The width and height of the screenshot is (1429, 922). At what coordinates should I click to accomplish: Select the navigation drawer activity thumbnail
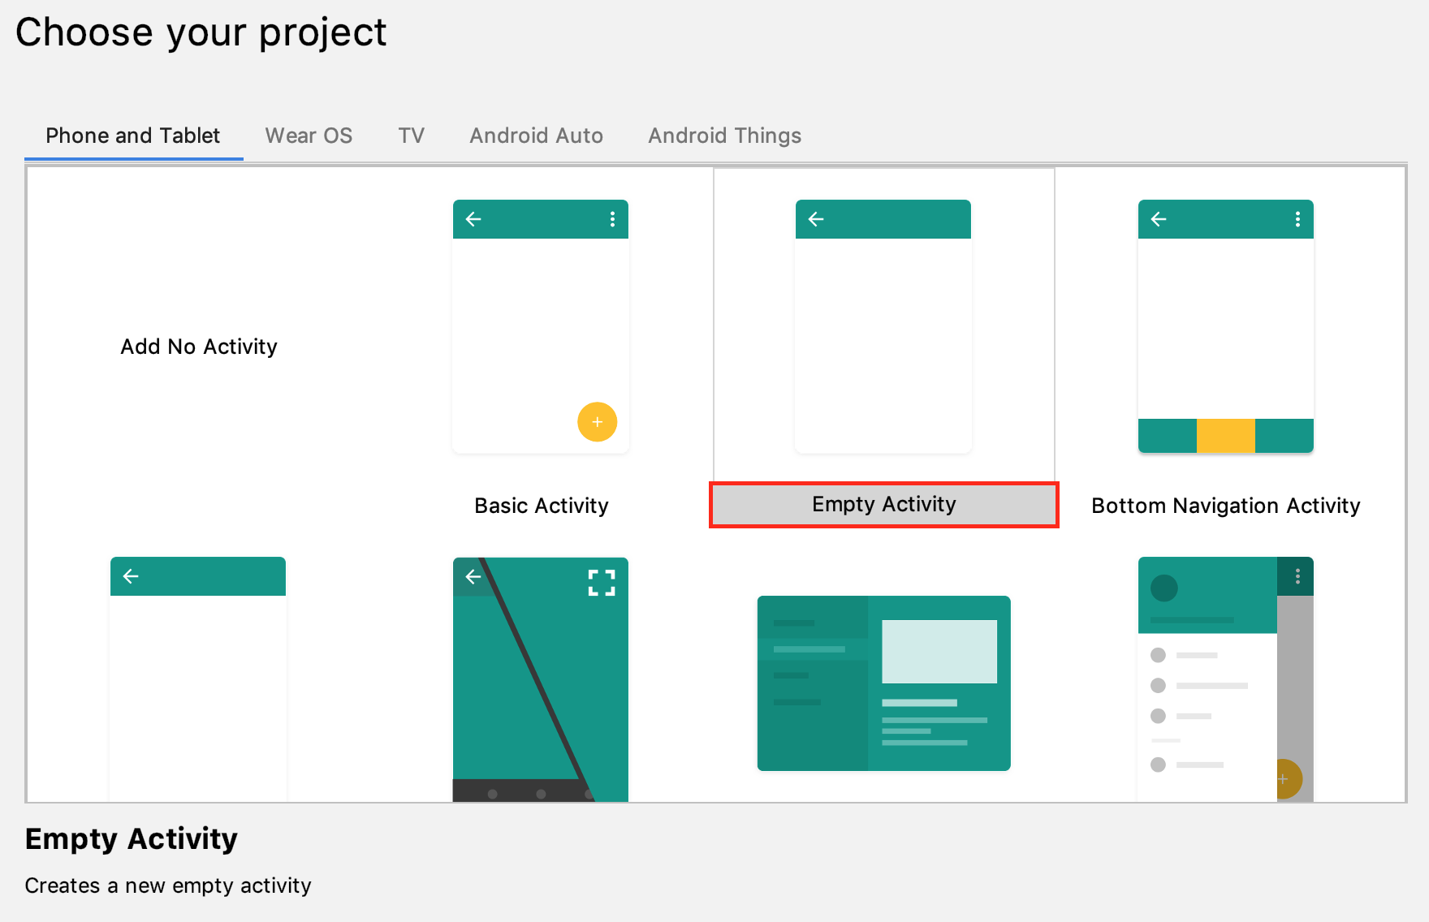tap(1226, 679)
